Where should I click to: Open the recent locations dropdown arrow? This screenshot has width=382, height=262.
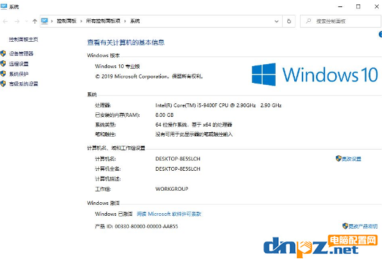click(26, 21)
